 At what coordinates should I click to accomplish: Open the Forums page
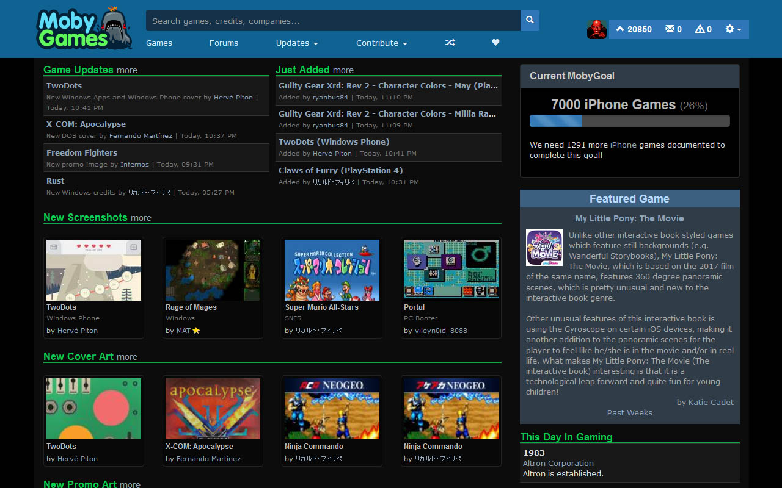(224, 43)
